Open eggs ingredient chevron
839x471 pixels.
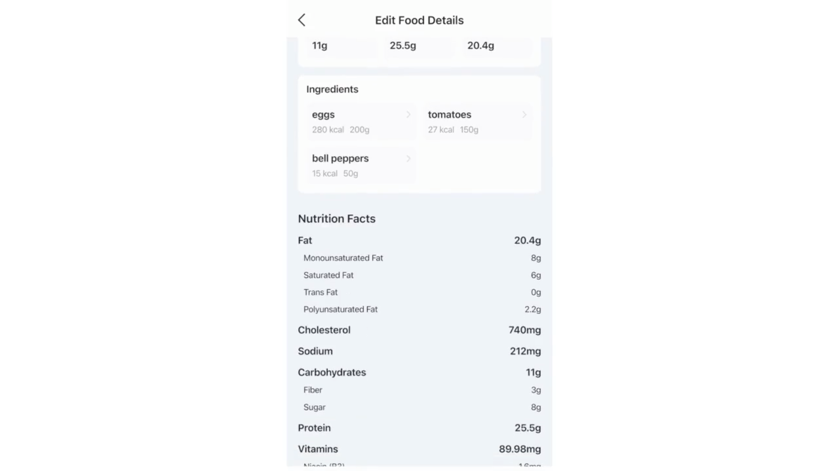pos(408,114)
